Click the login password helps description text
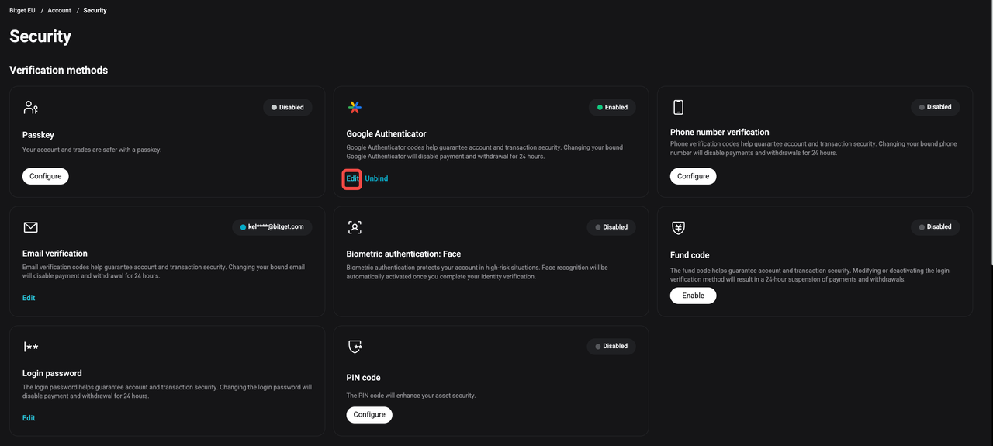This screenshot has width=993, height=446. coord(167,392)
